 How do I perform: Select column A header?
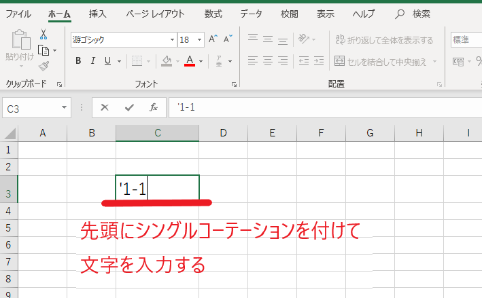[x=42, y=133]
